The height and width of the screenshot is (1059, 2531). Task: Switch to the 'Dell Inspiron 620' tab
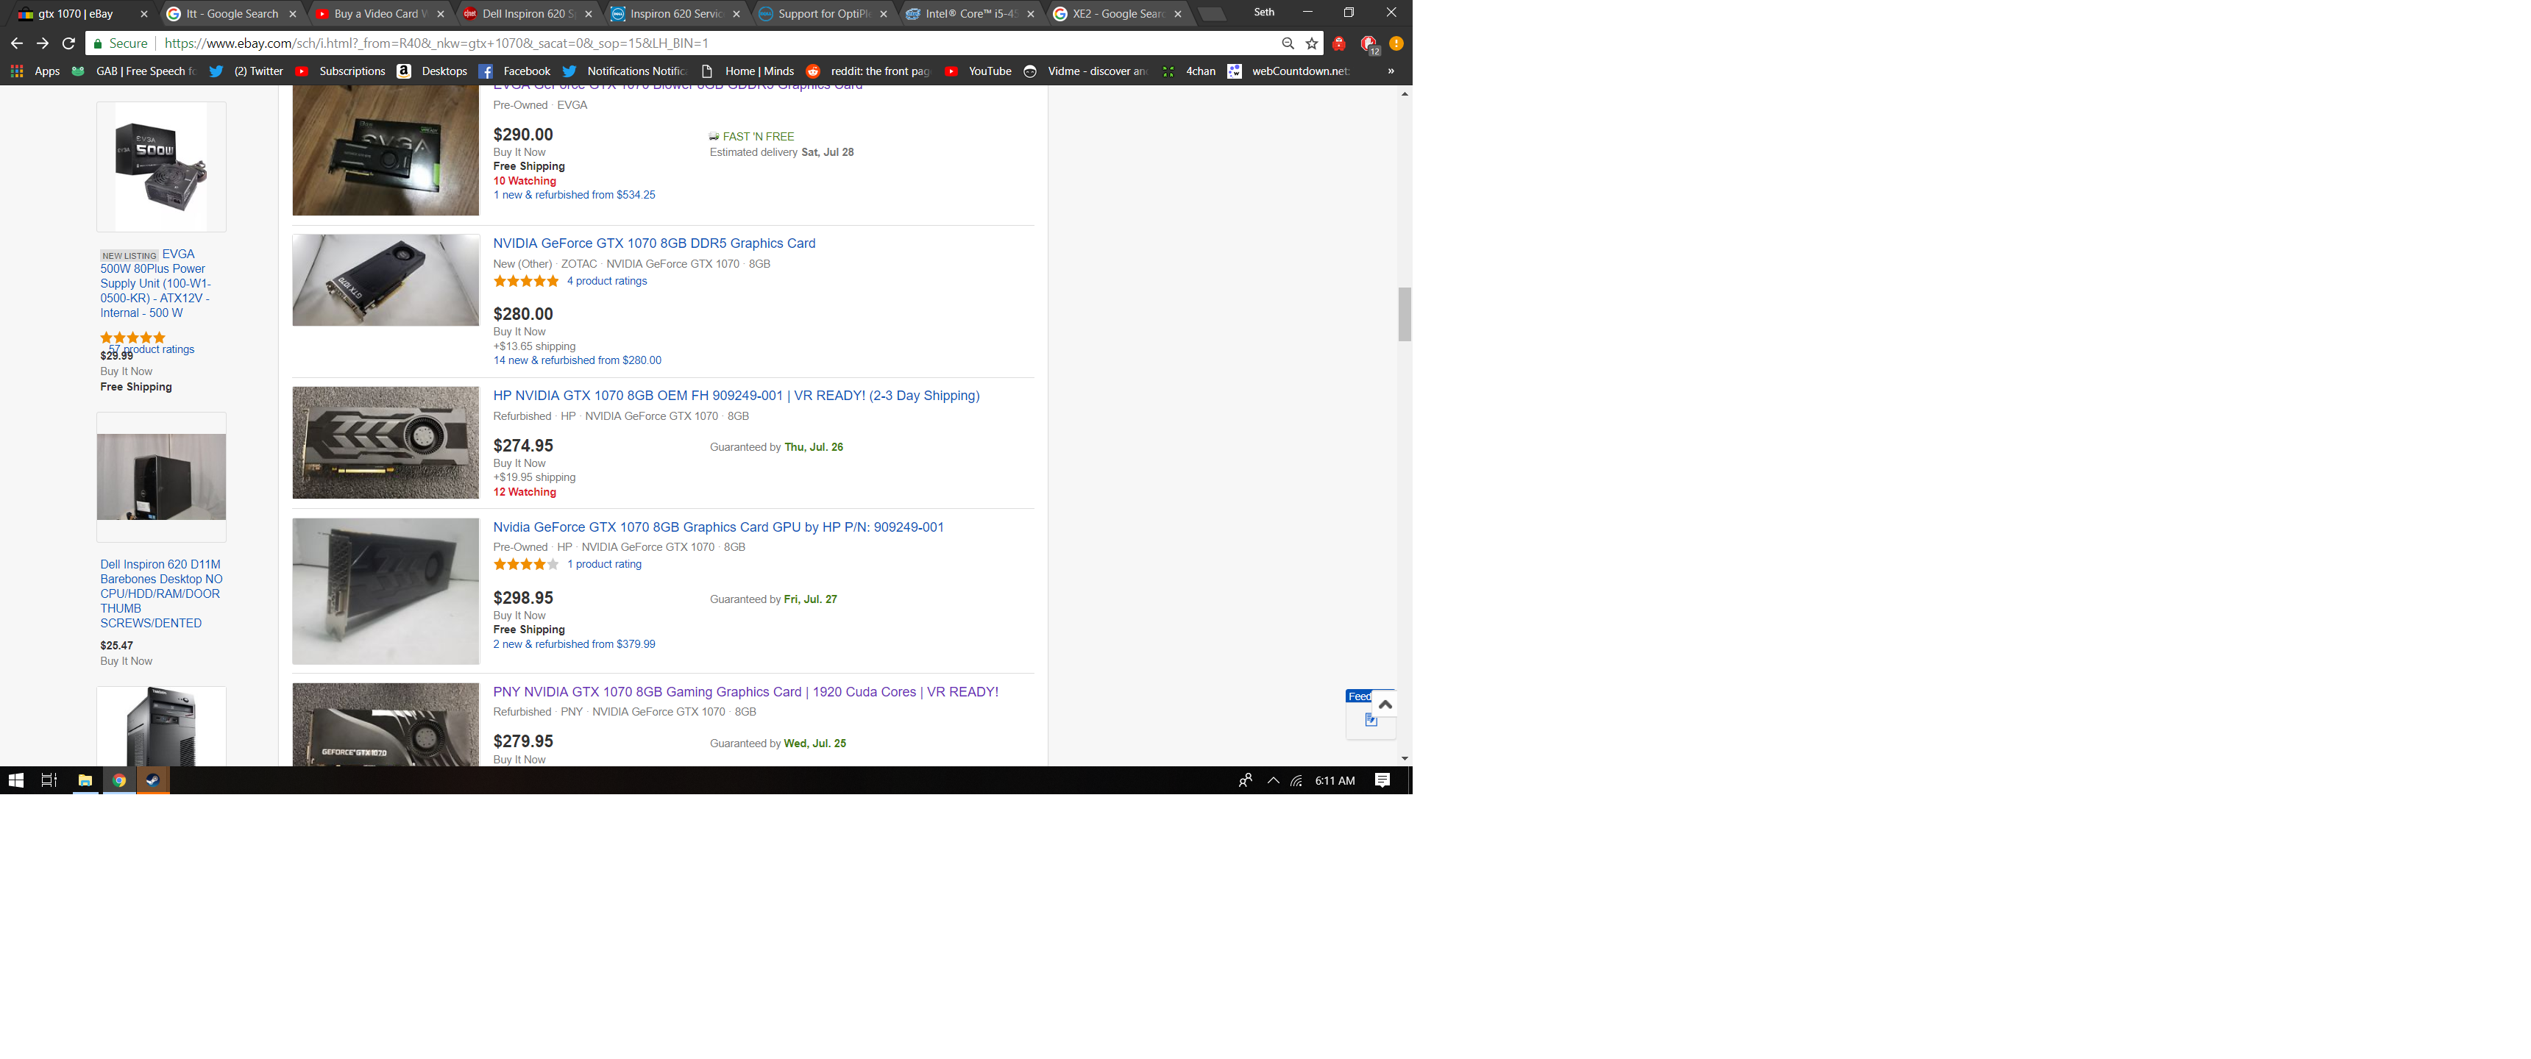click(527, 14)
